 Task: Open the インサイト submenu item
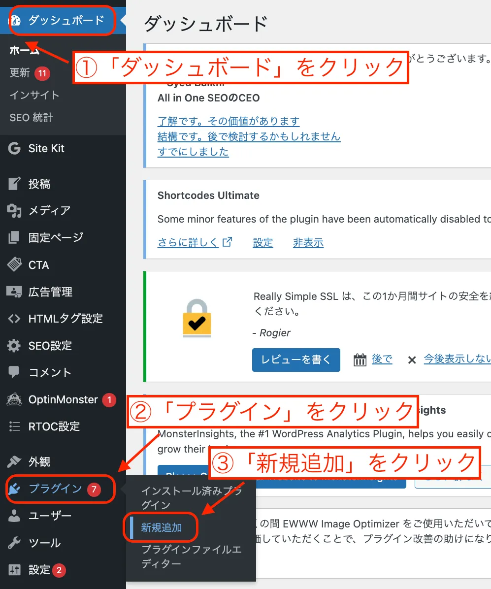tap(34, 95)
